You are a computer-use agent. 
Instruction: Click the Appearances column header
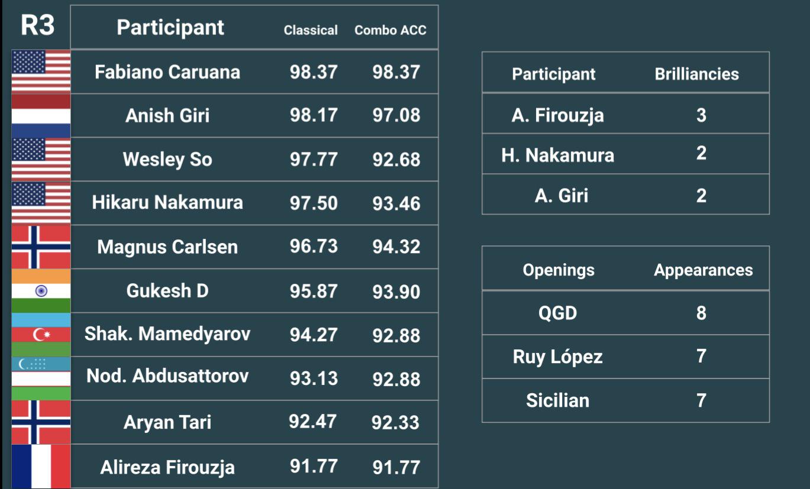(703, 270)
